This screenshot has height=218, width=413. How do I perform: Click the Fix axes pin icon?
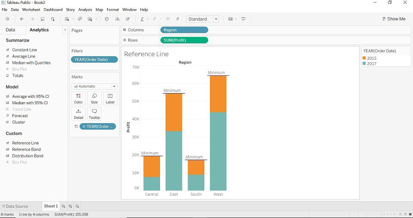click(178, 19)
